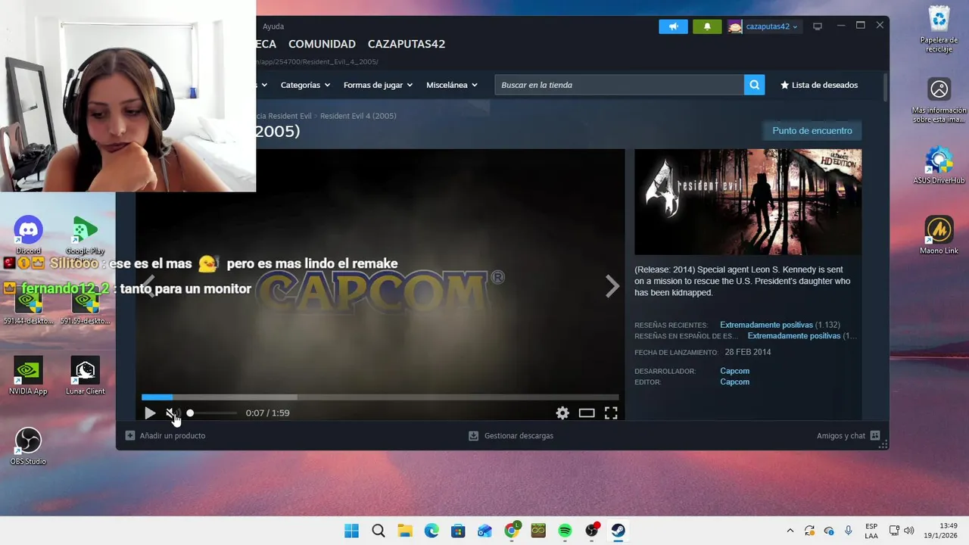Open recent reviews 'Extremadamente positivas' link
Viewport: 969px width, 545px height.
pos(766,325)
